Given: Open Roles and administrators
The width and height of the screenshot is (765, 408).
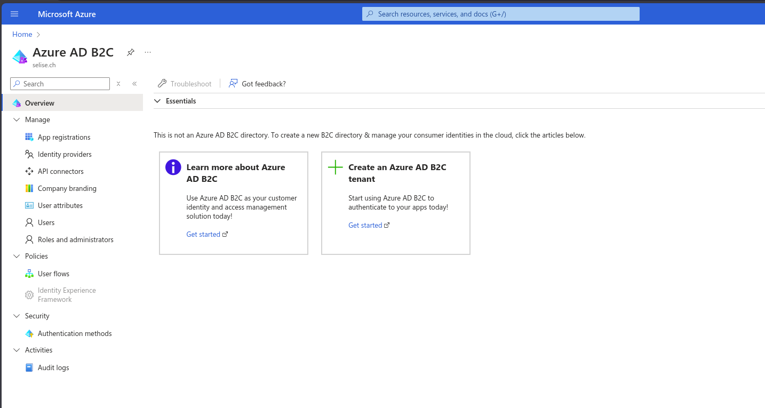Looking at the screenshot, I should 75,239.
